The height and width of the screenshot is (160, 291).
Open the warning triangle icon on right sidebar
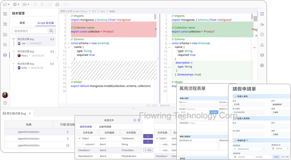point(262,45)
